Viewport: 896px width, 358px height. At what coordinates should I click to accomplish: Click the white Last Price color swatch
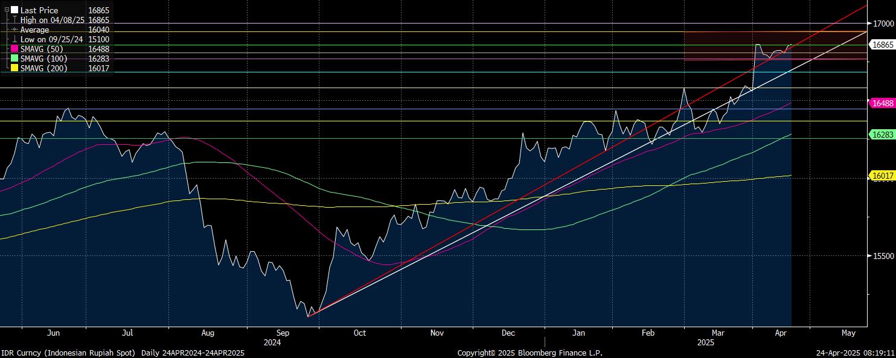click(x=14, y=10)
